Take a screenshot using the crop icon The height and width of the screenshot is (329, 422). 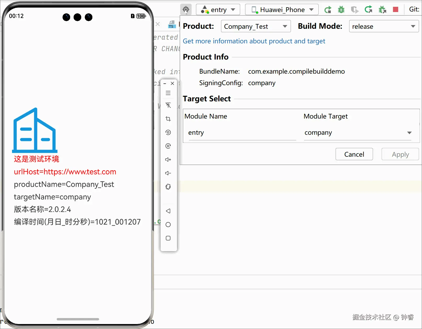point(168,119)
